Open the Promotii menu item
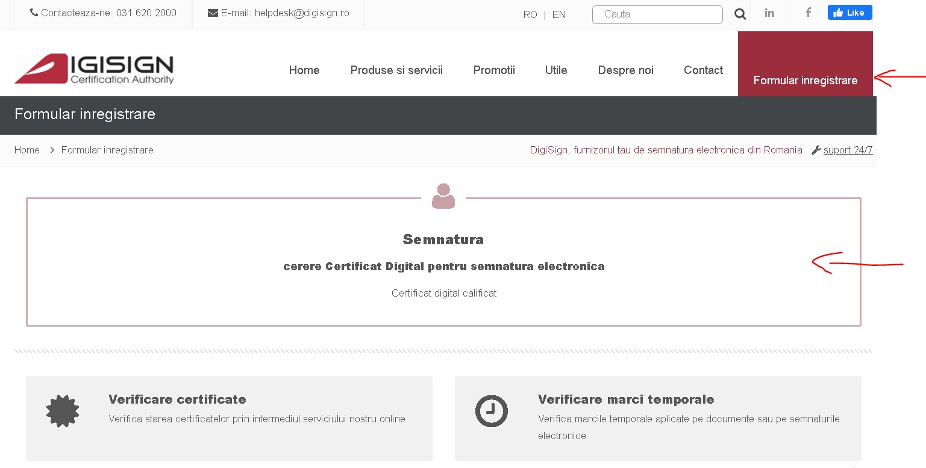 494,70
